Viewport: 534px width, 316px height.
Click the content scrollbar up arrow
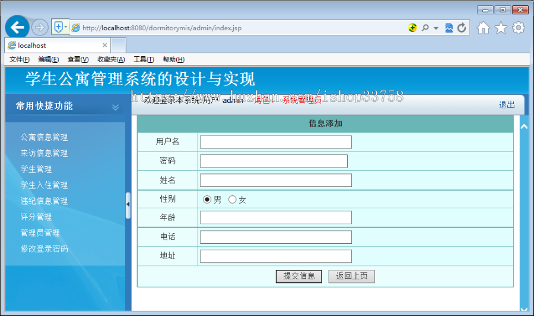pyautogui.click(x=524, y=127)
